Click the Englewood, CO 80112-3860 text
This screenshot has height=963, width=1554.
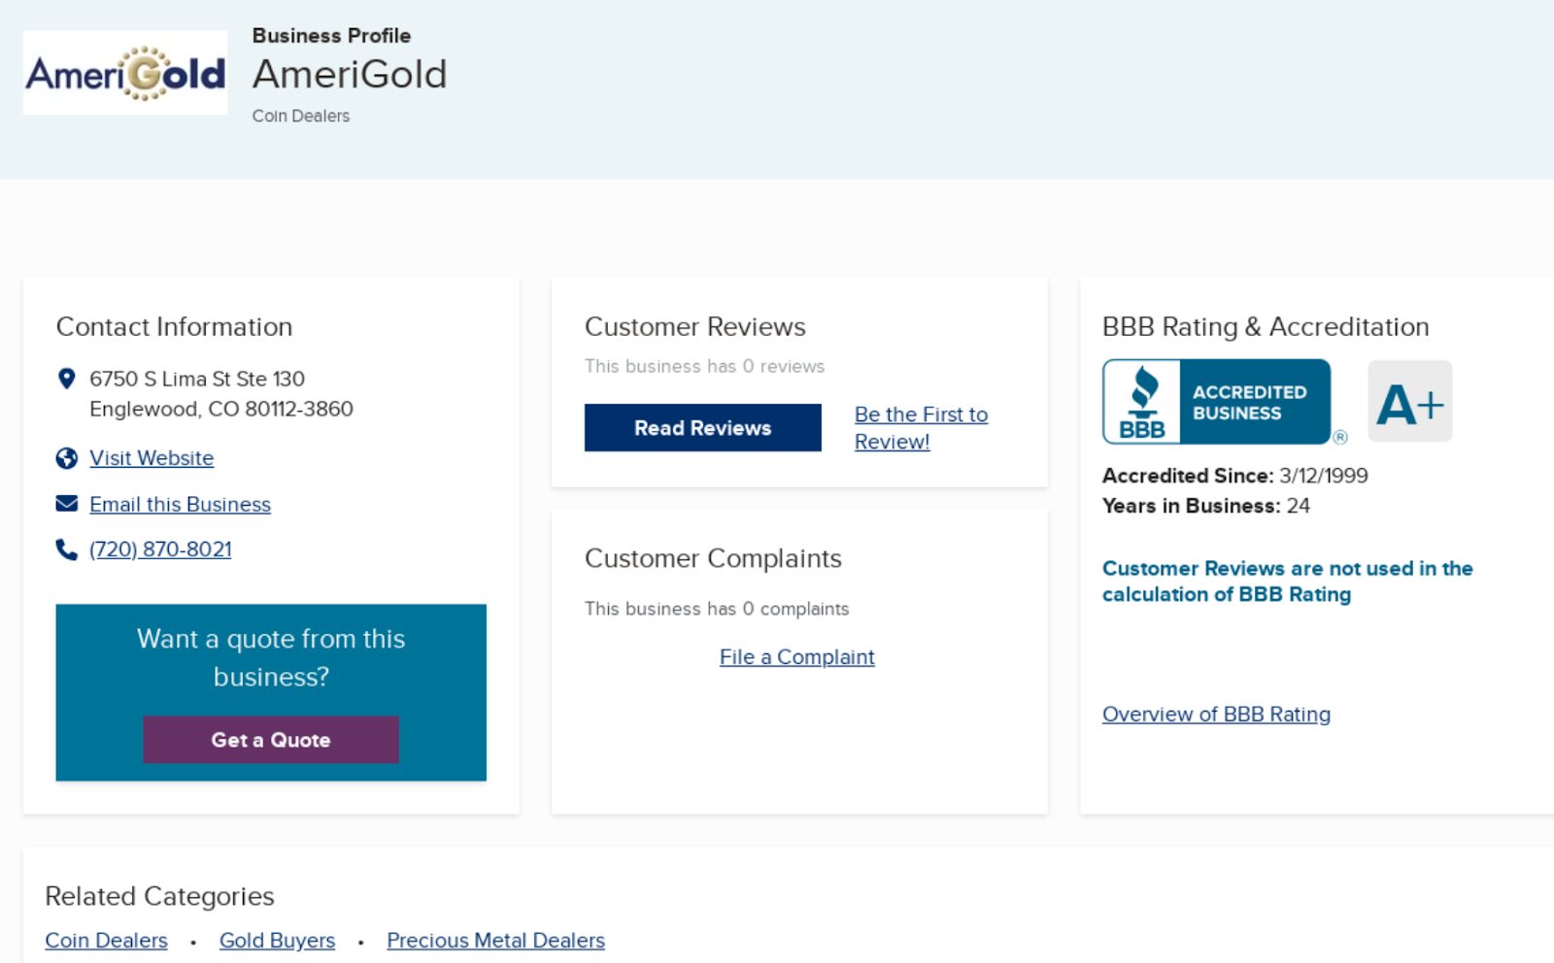(x=221, y=409)
